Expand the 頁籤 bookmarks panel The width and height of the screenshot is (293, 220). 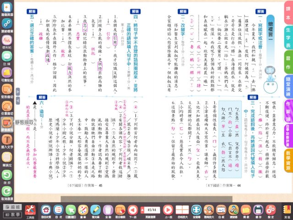[x=287, y=210]
